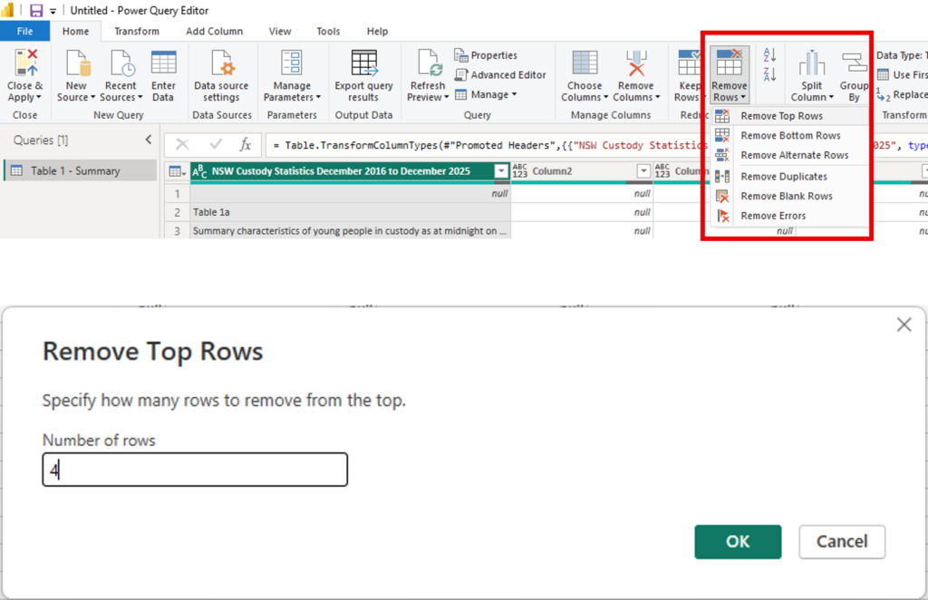
Task: Open the Enter Data table icon
Action: [163, 64]
